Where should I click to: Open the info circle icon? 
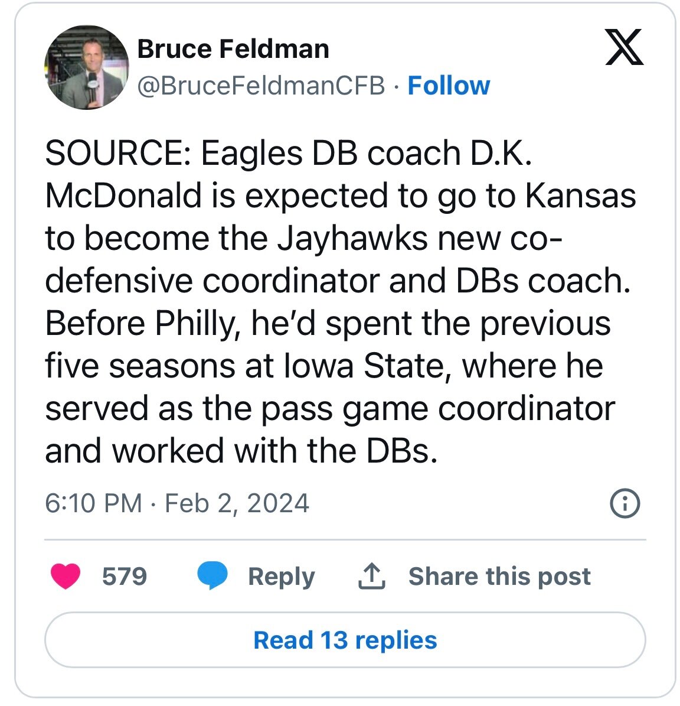624,503
